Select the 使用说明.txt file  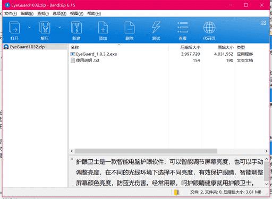(88, 60)
